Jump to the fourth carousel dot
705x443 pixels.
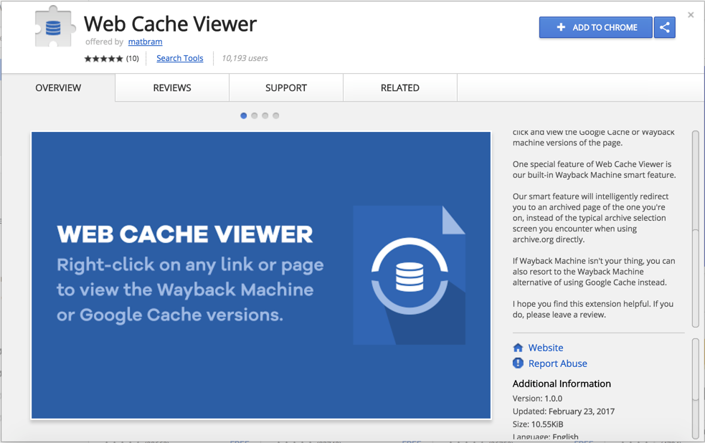276,115
